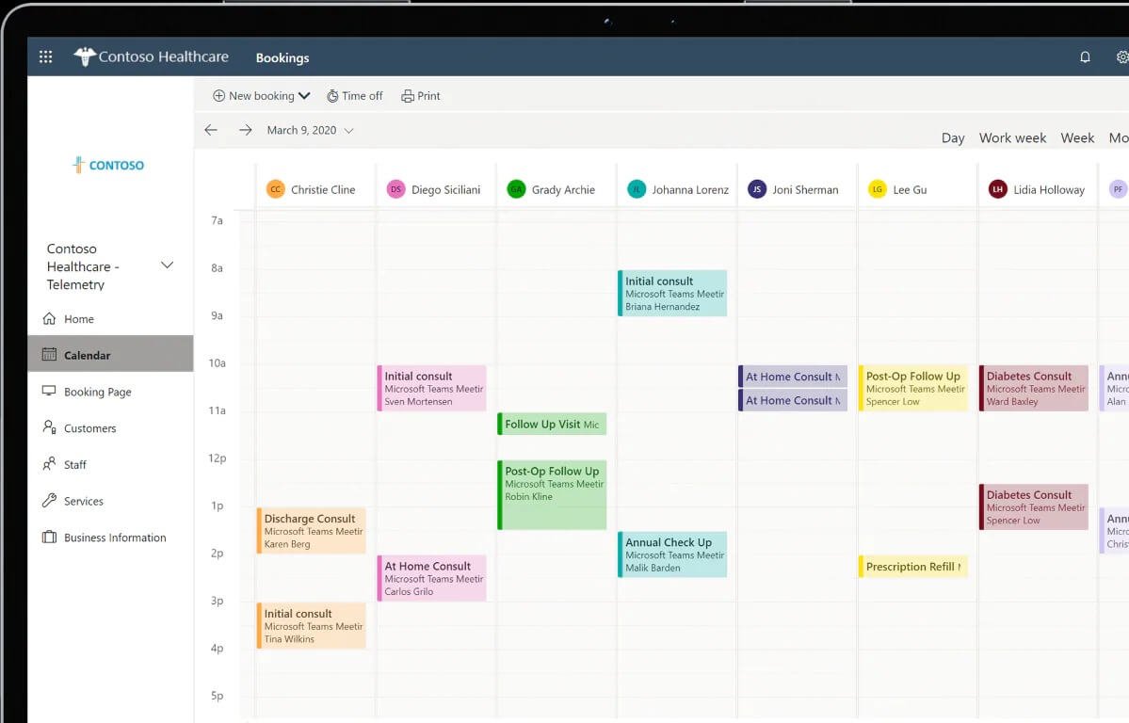Go to the previous day with the back arrow
This screenshot has height=723, width=1129.
(x=210, y=130)
